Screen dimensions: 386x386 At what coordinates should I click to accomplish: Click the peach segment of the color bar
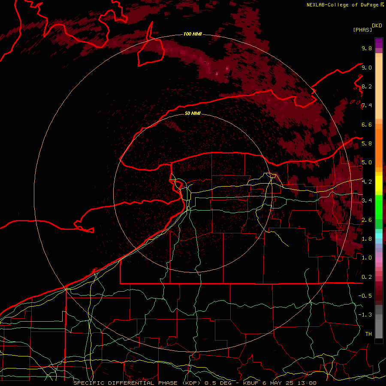(x=379, y=88)
